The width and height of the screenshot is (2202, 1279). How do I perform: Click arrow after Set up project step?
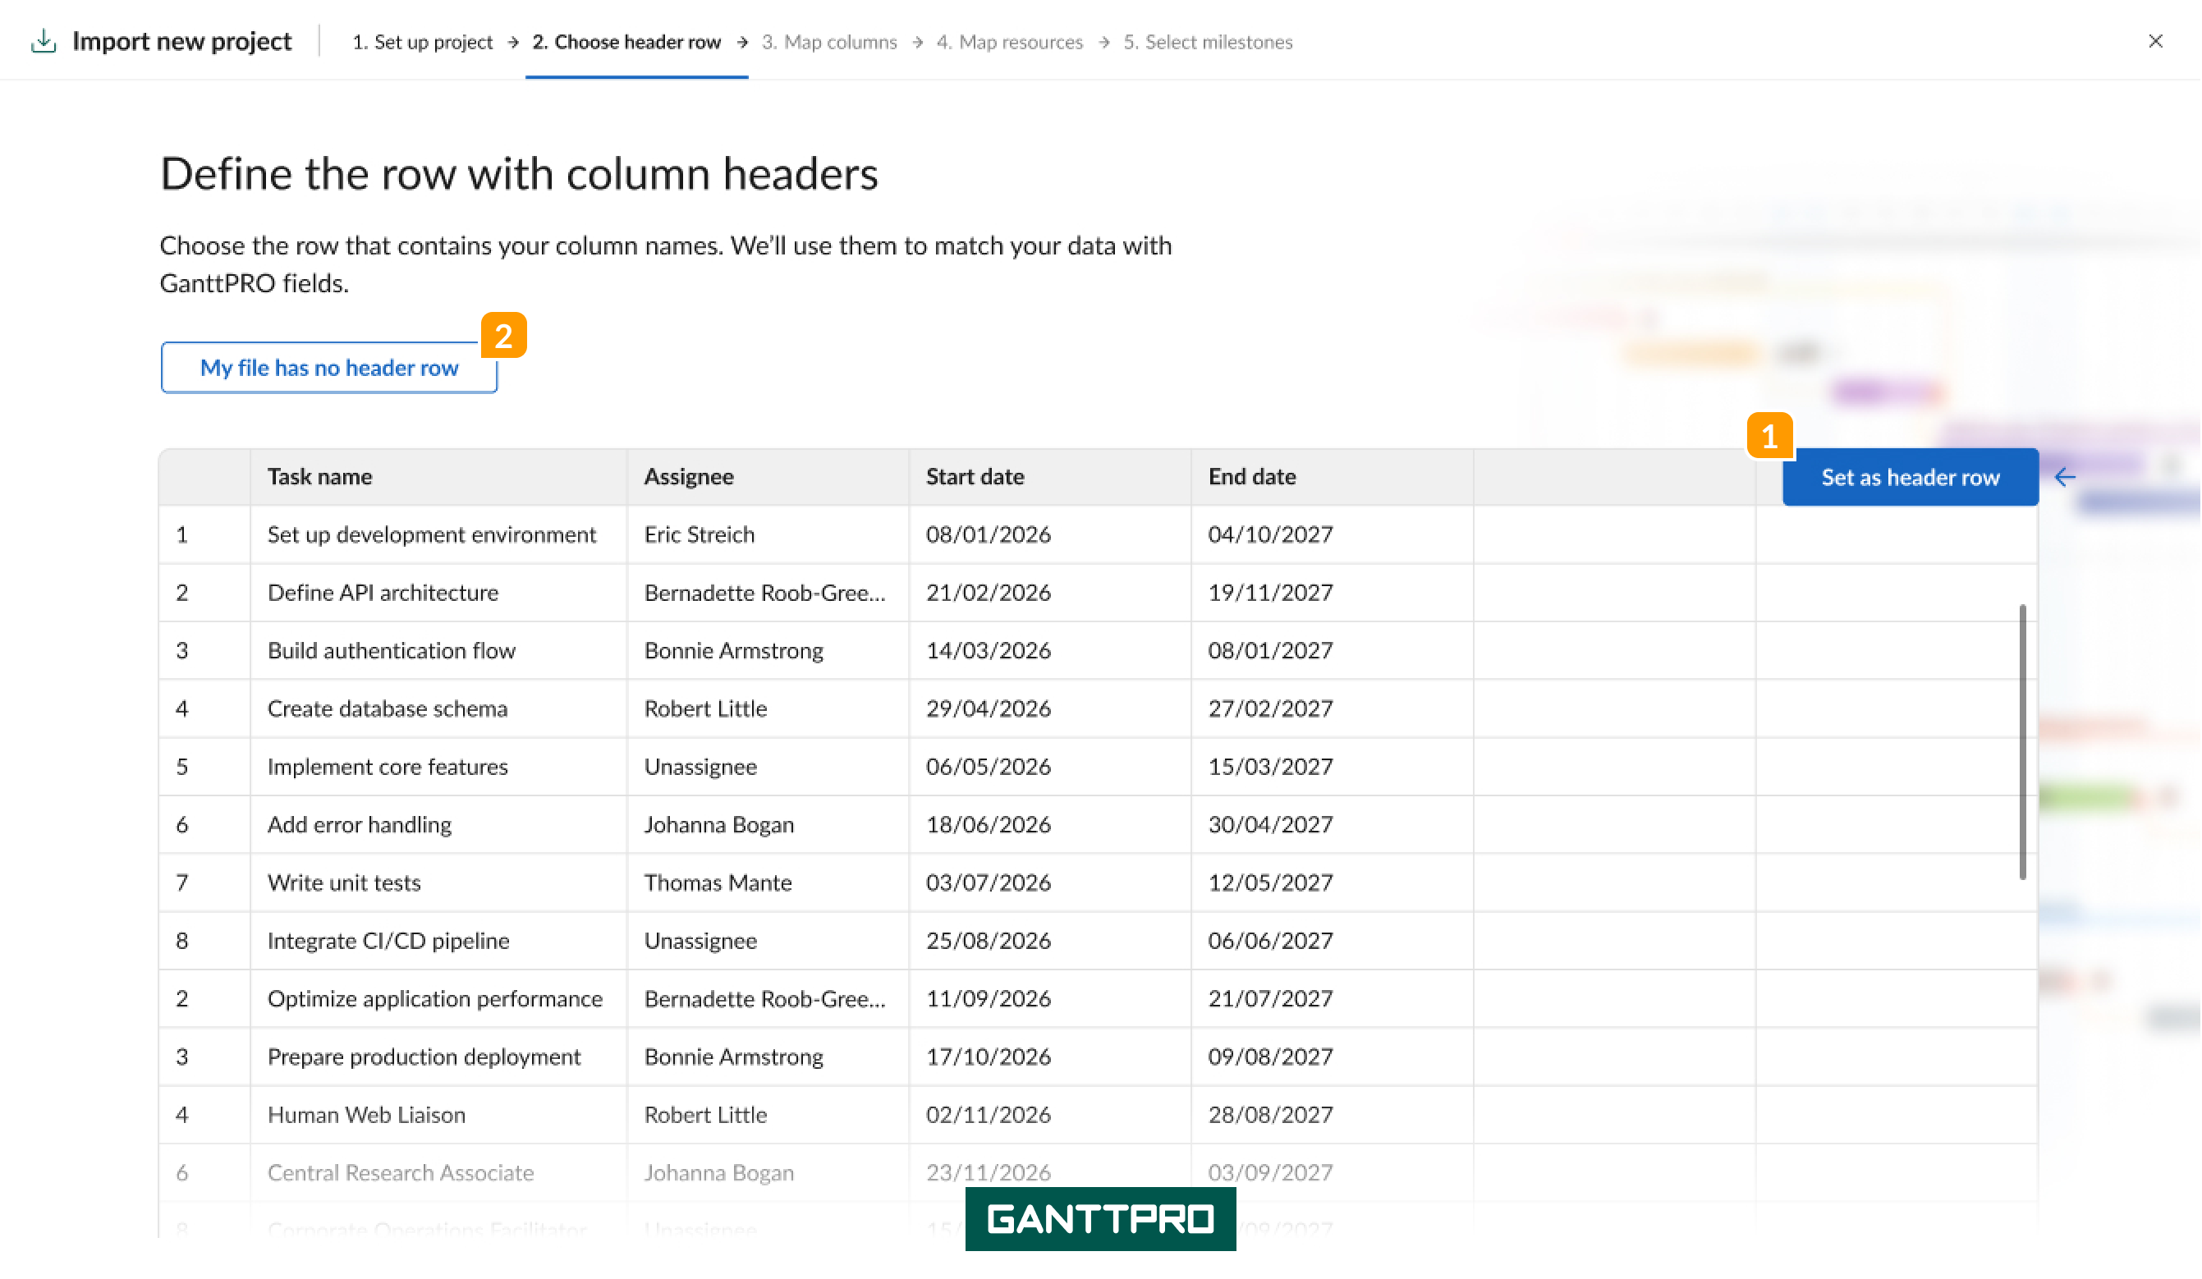[513, 42]
